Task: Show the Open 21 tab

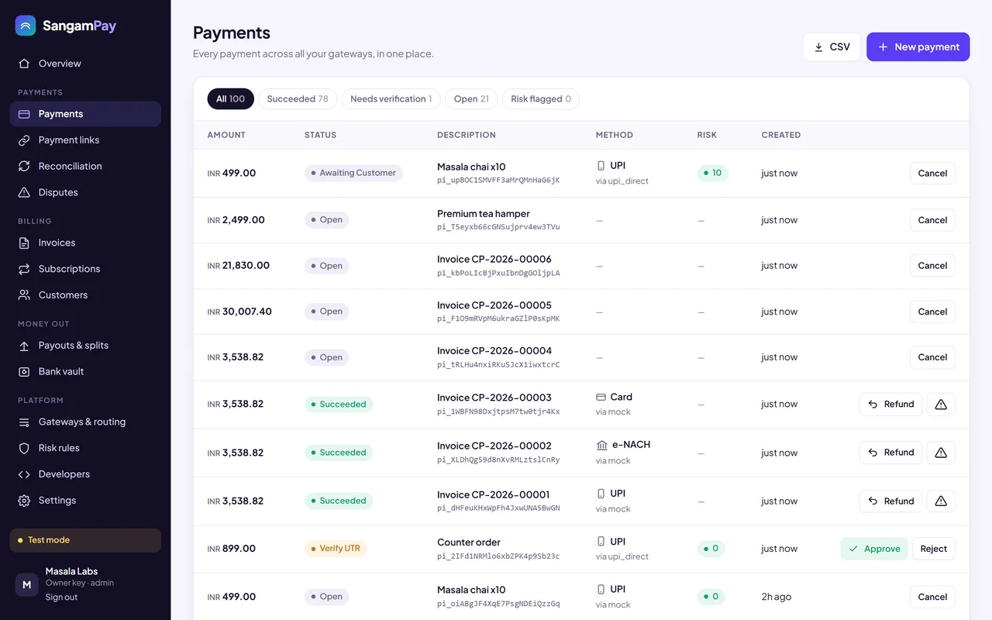Action: click(471, 99)
